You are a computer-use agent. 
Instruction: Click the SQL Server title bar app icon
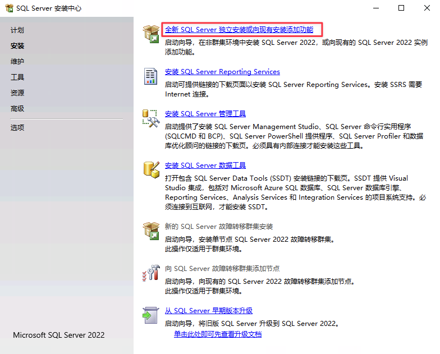[9, 8]
